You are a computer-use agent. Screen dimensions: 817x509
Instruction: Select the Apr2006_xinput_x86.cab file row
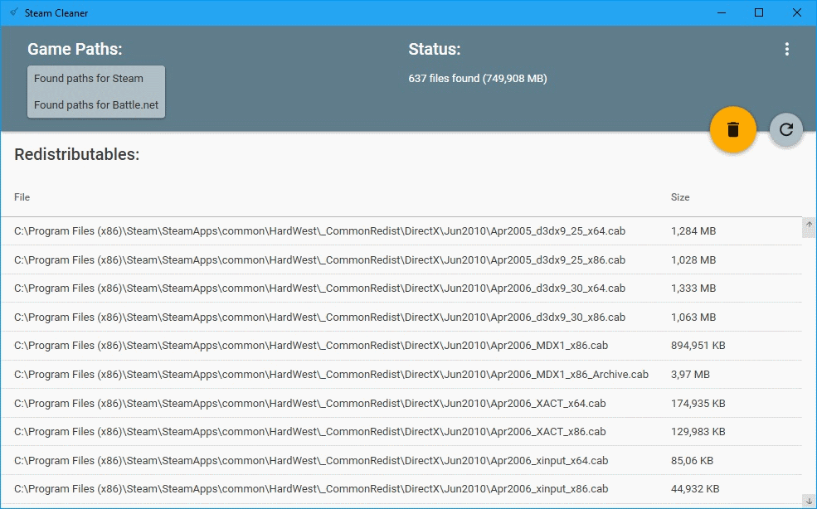332,489
